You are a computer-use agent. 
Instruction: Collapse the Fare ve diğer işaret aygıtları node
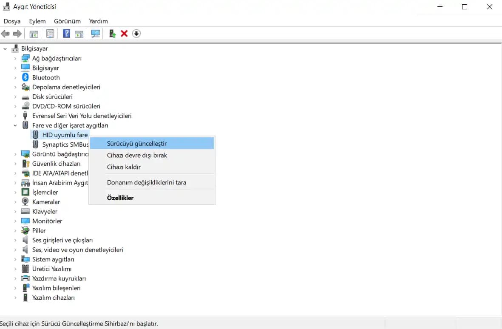click(x=15, y=125)
